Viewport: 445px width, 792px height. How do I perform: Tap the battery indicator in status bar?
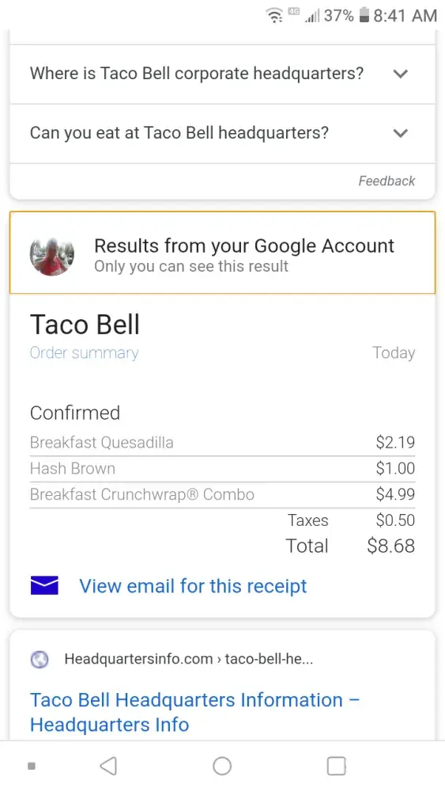click(364, 16)
